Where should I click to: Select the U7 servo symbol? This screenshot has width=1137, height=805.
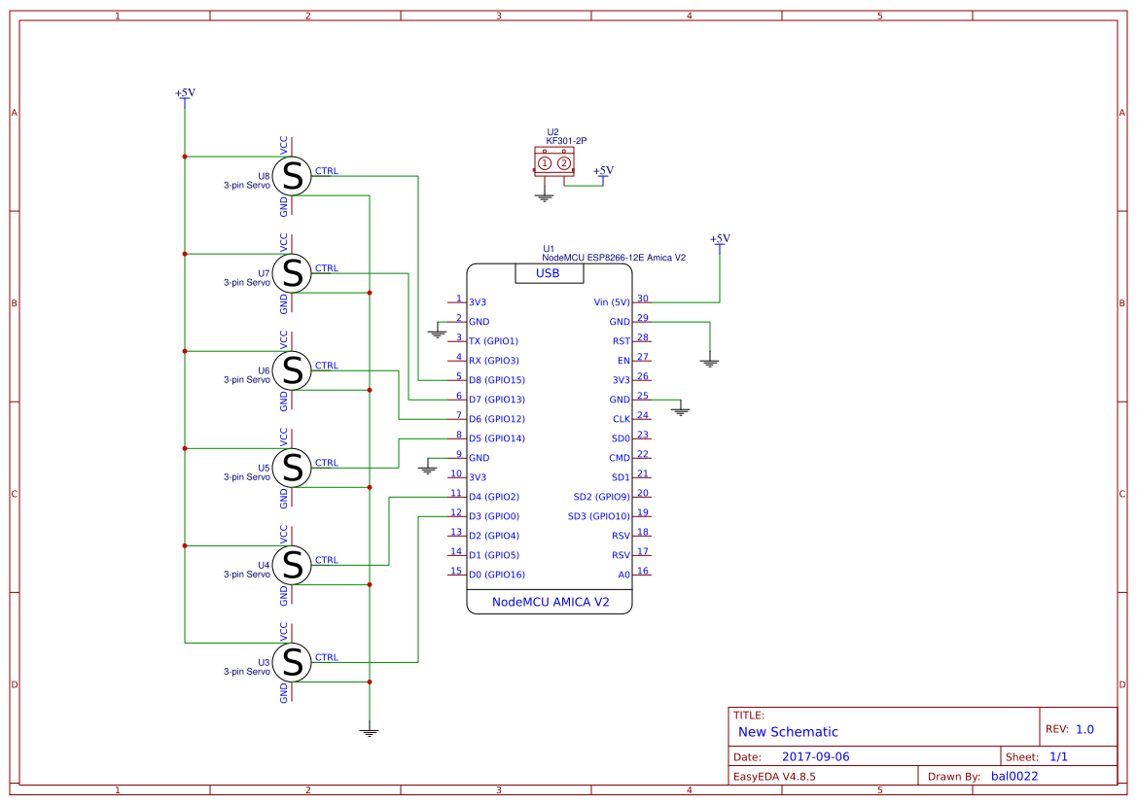[292, 273]
